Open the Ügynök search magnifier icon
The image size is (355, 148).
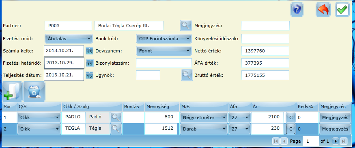click(187, 75)
